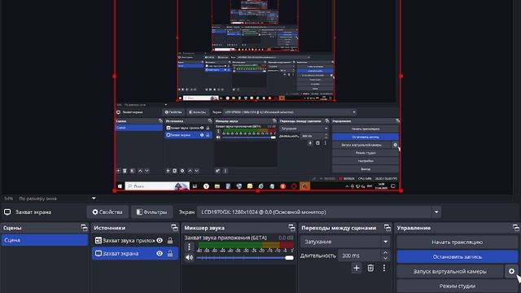Click Выход button in the large preview
Image resolution: width=521 pixels, height=293 pixels.
pyautogui.click(x=366, y=168)
